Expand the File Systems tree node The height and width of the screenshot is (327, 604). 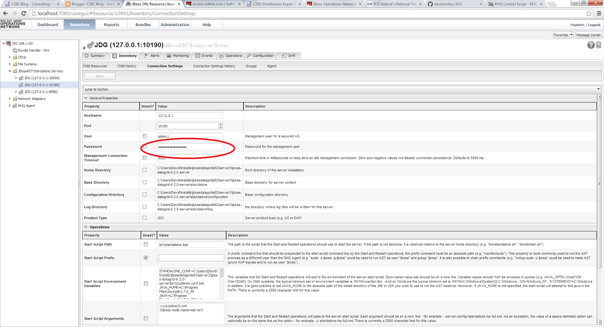pos(10,64)
